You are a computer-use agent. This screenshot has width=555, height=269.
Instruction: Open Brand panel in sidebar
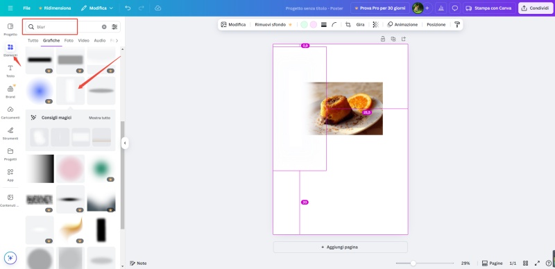(10, 92)
